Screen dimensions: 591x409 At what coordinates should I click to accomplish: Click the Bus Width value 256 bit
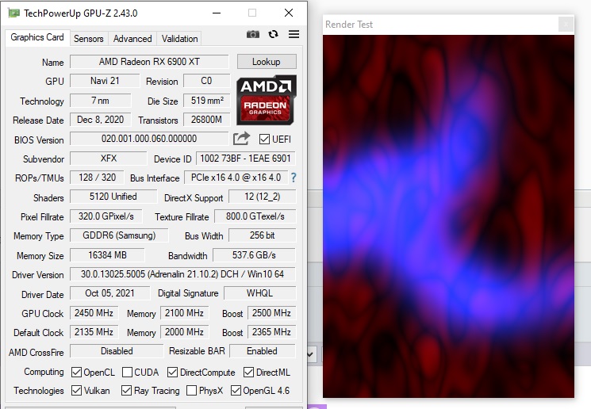click(x=263, y=235)
